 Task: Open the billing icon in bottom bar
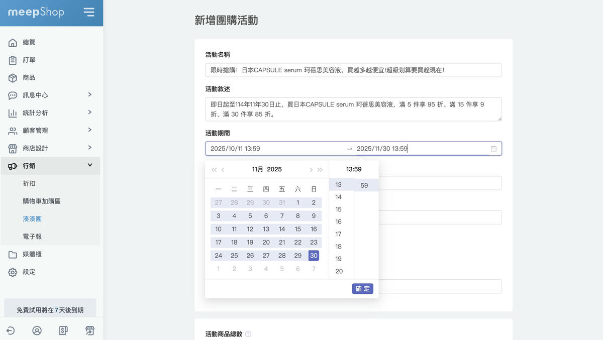click(63, 330)
